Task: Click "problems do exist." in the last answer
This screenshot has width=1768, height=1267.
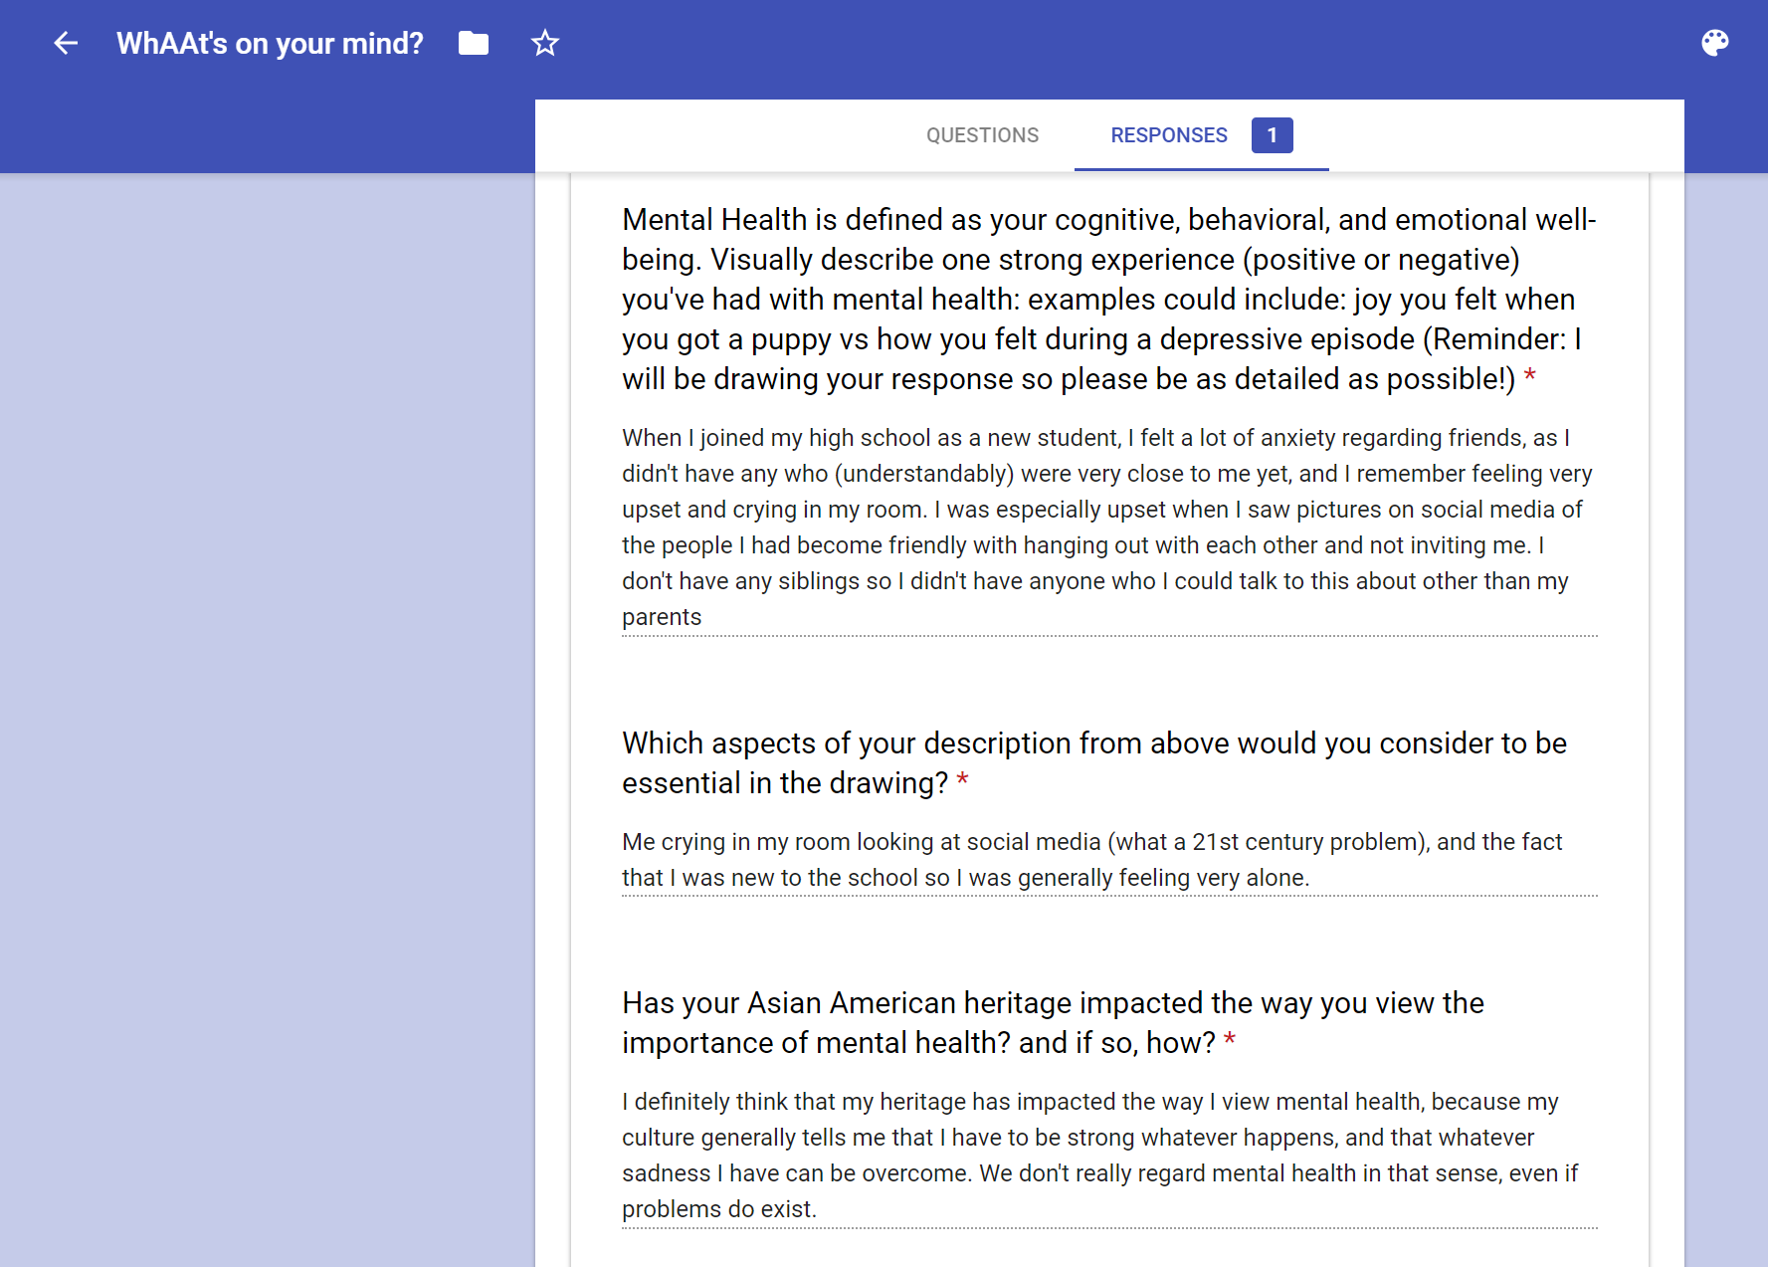Action: coord(719,1209)
